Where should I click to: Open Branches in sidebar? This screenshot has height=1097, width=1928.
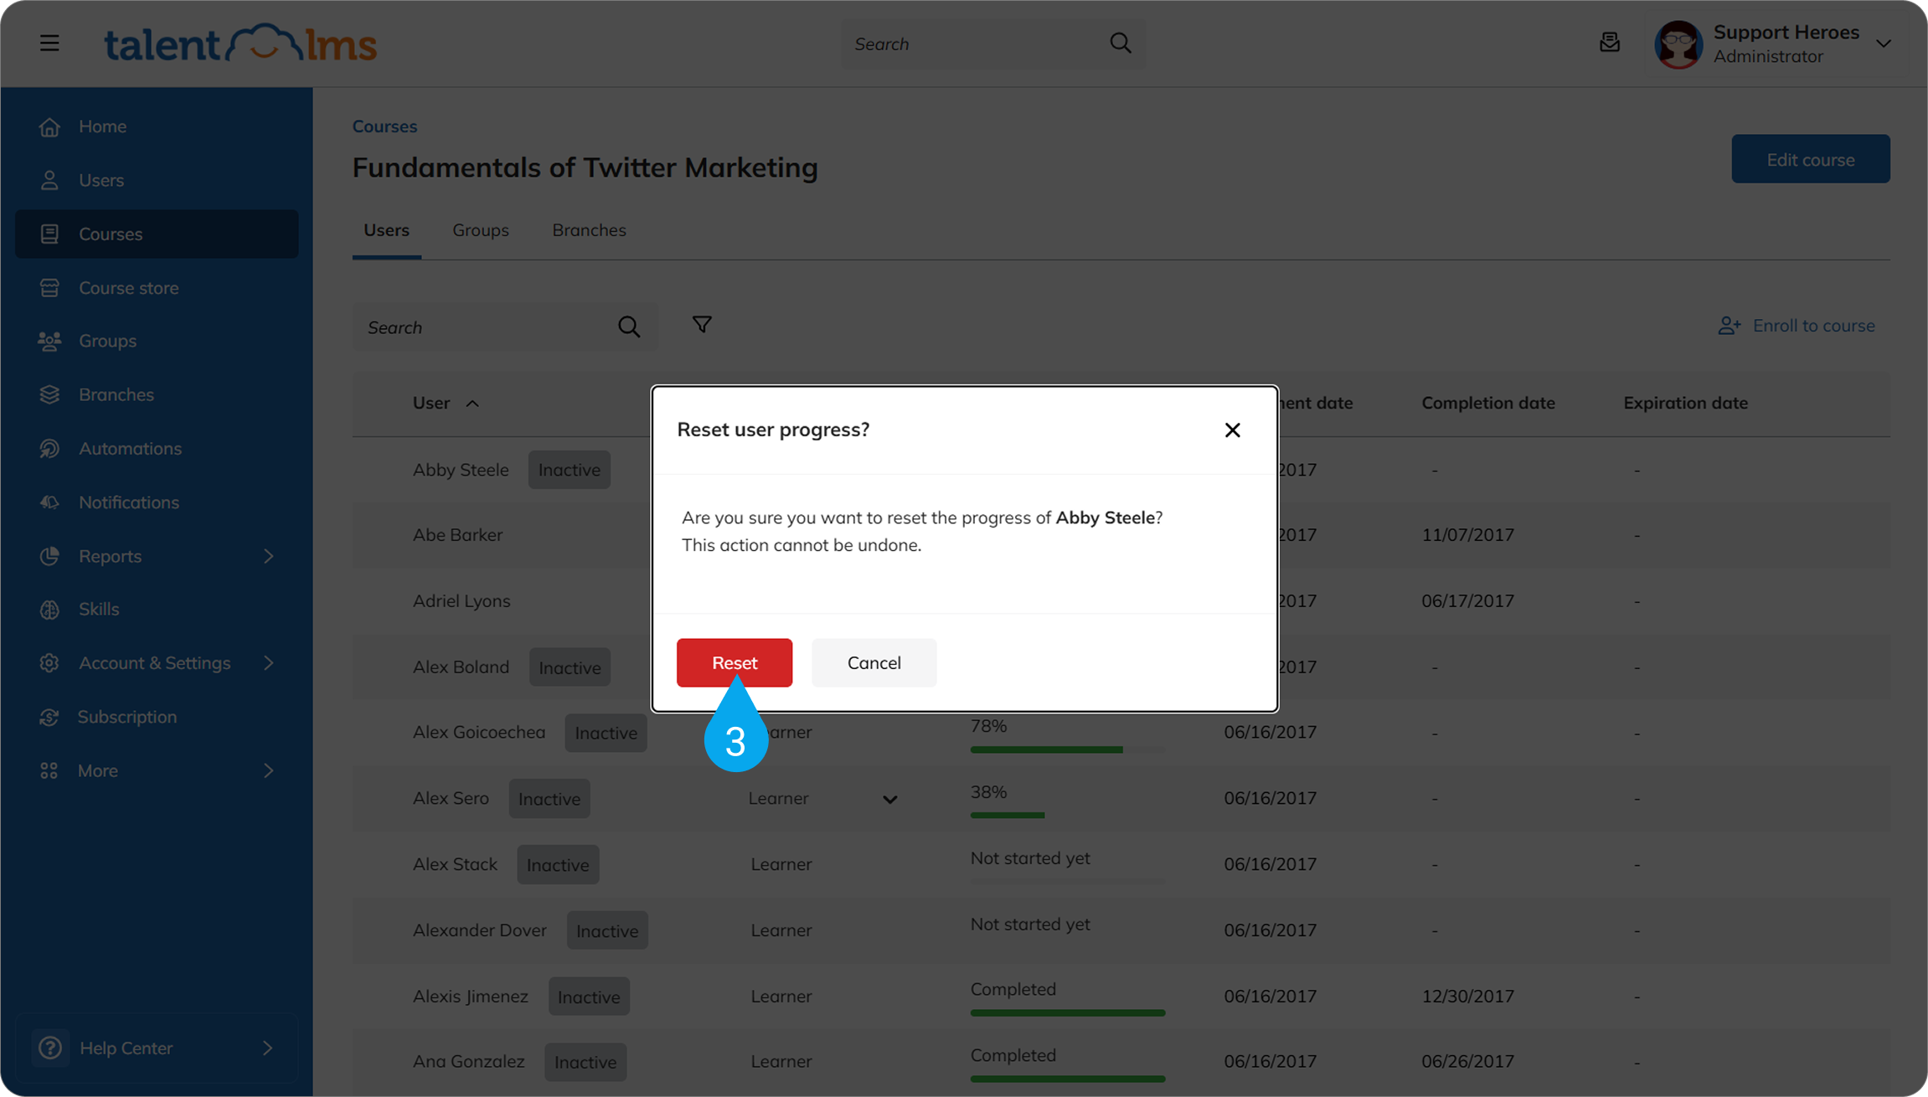(157, 394)
